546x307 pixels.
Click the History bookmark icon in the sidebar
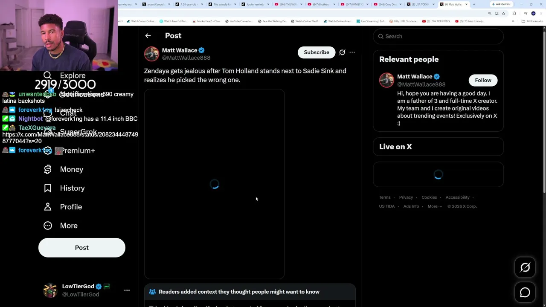point(48,188)
